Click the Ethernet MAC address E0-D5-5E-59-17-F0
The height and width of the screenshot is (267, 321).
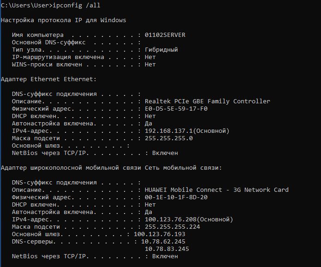tap(176, 109)
